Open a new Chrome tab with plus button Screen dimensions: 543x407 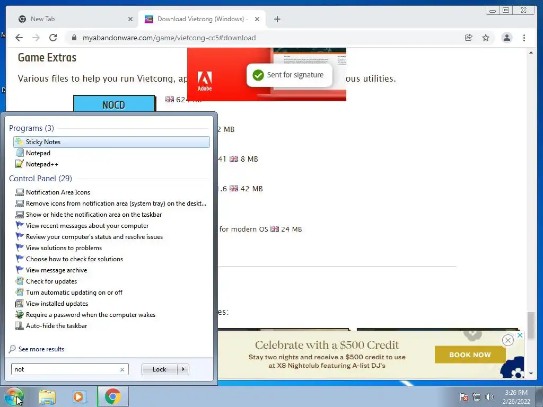pyautogui.click(x=277, y=19)
